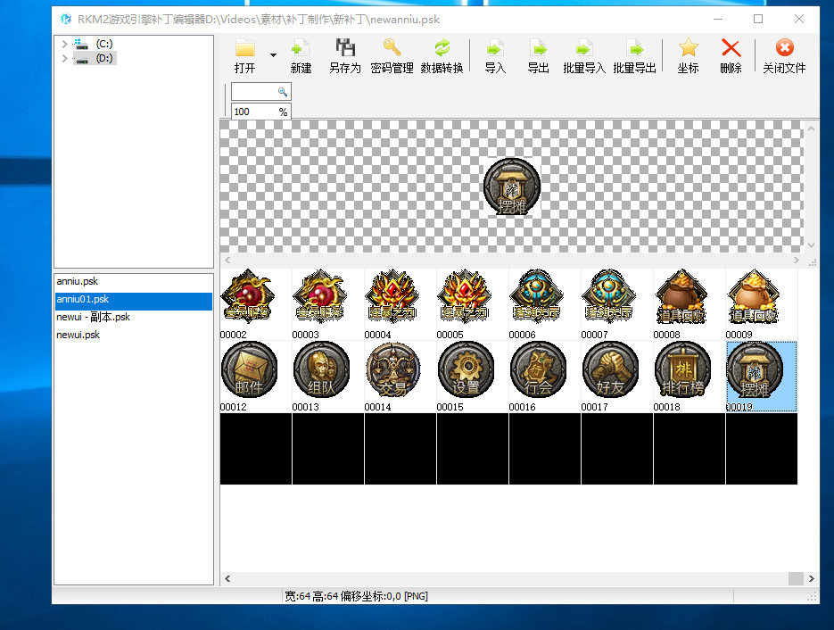Click the 另存为 (Save As) icon
Screen dimensions: 834x630
click(344, 50)
